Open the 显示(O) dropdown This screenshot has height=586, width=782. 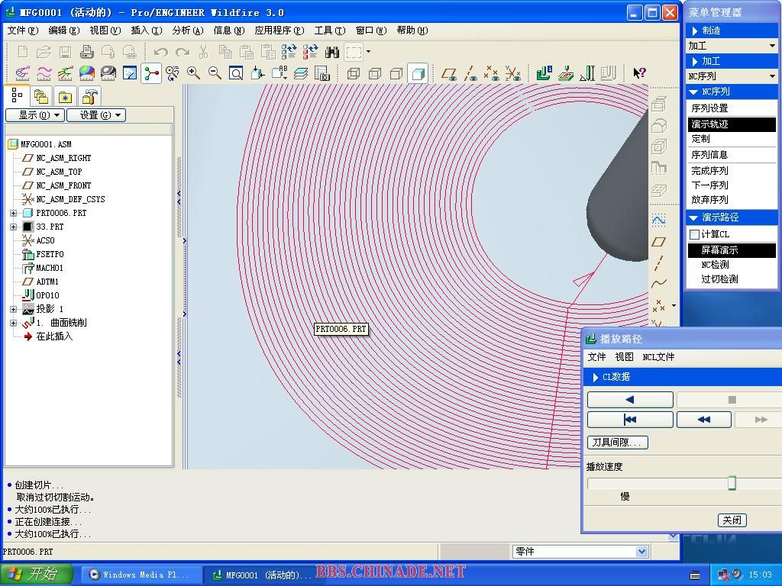34,115
